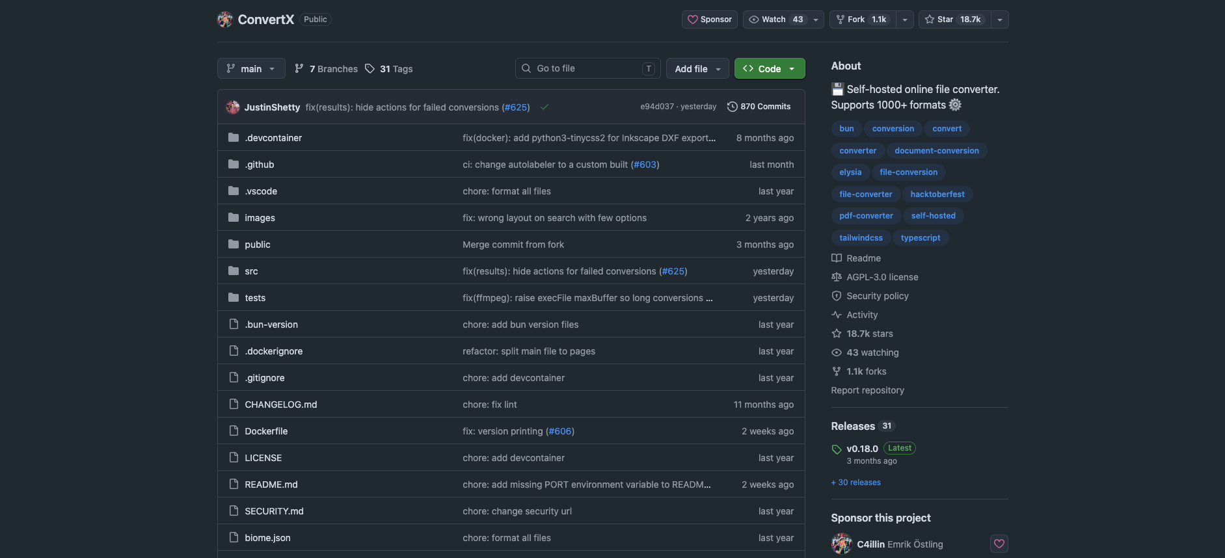This screenshot has height=558, width=1225.
Task: Select the hacktoberfest topic tag
Action: point(937,194)
